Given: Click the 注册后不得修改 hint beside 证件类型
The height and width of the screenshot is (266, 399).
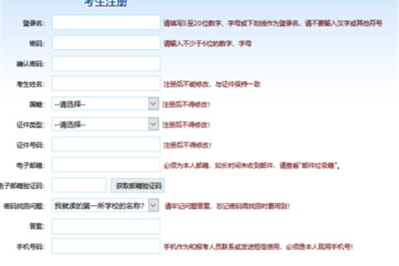Looking at the screenshot, I should tap(186, 125).
